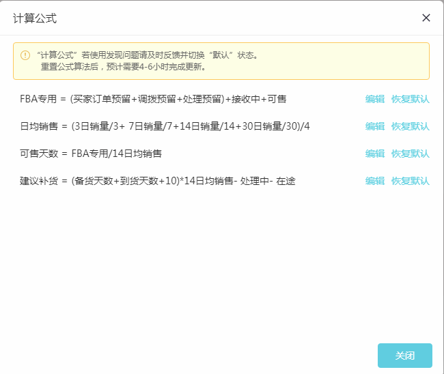Click the 建议补货 formula text

(x=158, y=181)
